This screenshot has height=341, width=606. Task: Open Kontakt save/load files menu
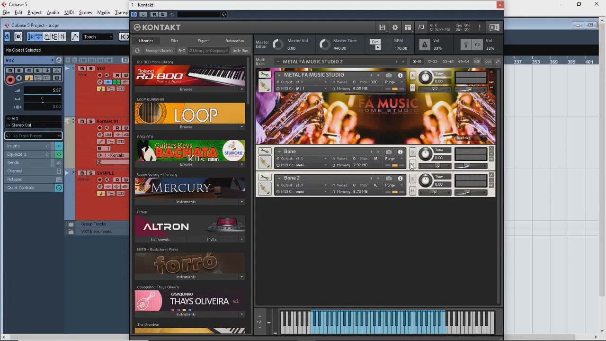click(x=382, y=27)
